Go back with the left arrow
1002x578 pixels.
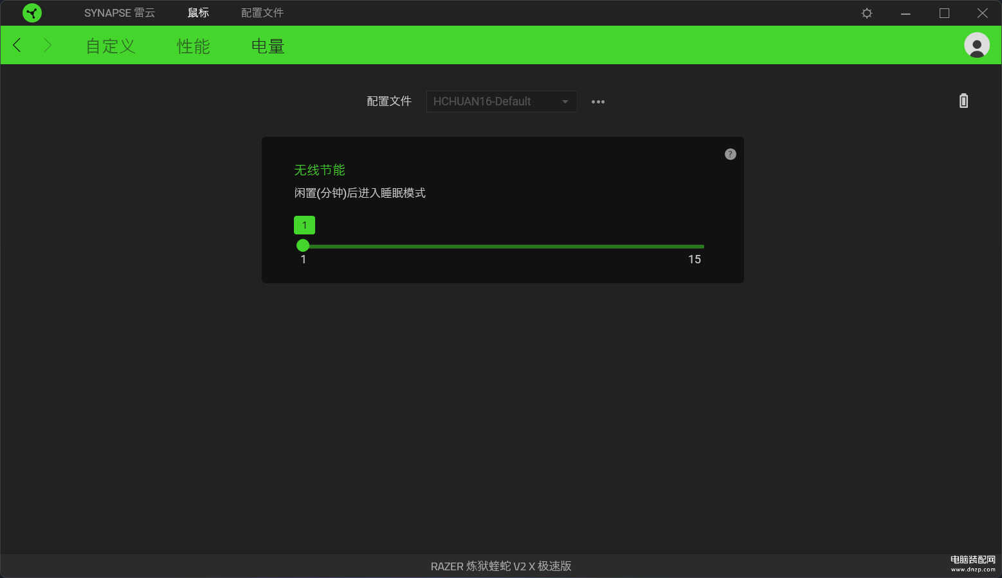(17, 45)
